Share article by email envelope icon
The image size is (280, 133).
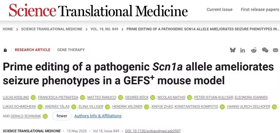tap(276, 50)
